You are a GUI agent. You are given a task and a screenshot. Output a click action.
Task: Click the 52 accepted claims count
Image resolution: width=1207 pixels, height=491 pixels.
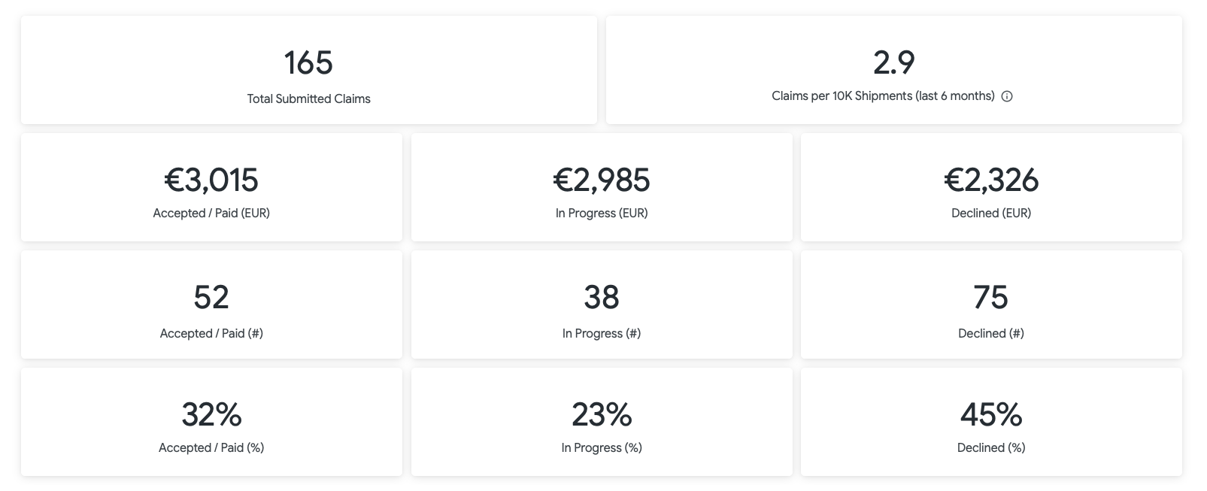(211, 297)
